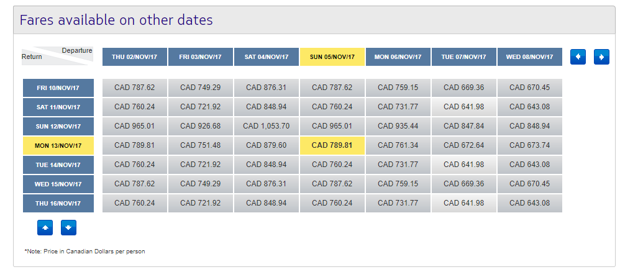Pick CAD 789.81 fare under THU 02/NOV
The image size is (620, 272).
(135, 145)
